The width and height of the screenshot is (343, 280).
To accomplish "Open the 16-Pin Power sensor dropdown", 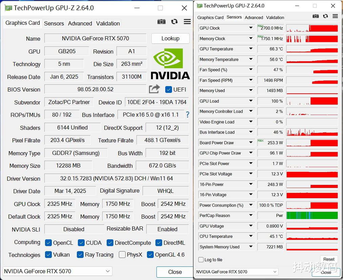I will pos(251,184).
